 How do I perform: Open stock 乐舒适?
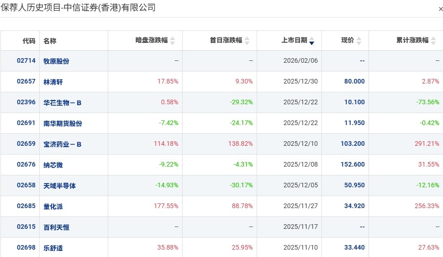[x=53, y=248]
